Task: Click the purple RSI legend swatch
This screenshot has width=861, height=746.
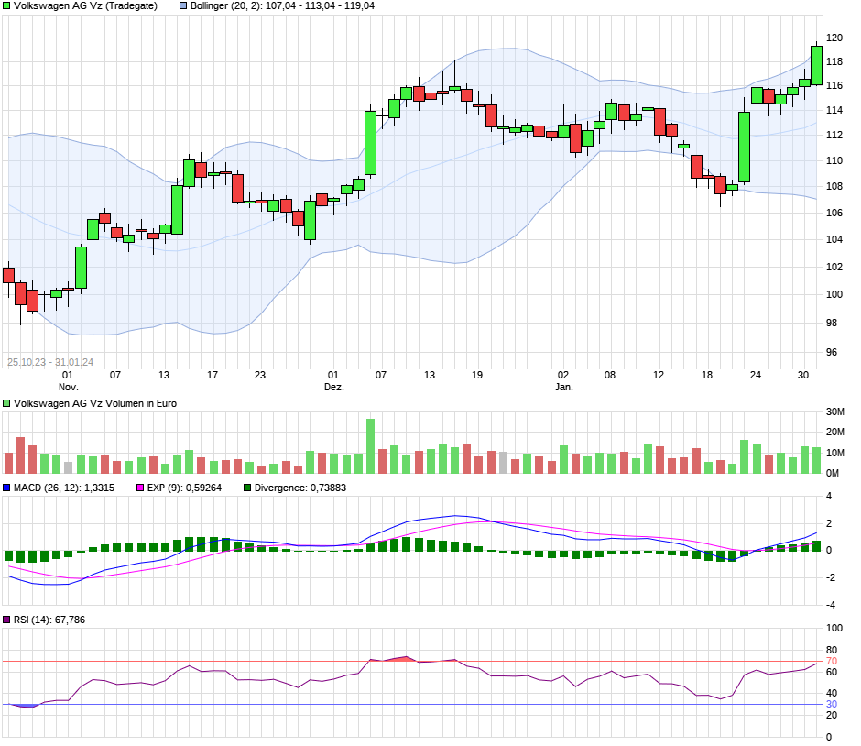Action: point(6,620)
